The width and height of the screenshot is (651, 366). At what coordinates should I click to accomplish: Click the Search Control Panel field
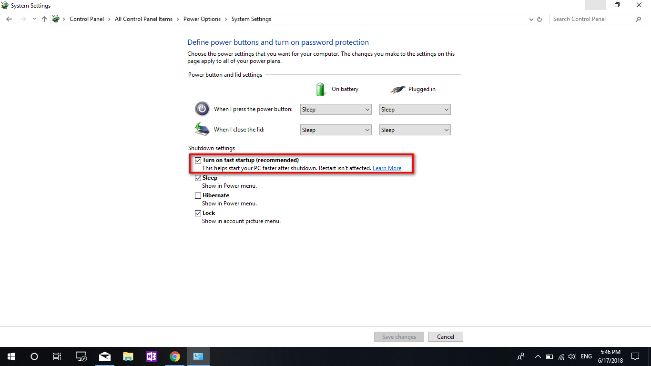pos(593,19)
